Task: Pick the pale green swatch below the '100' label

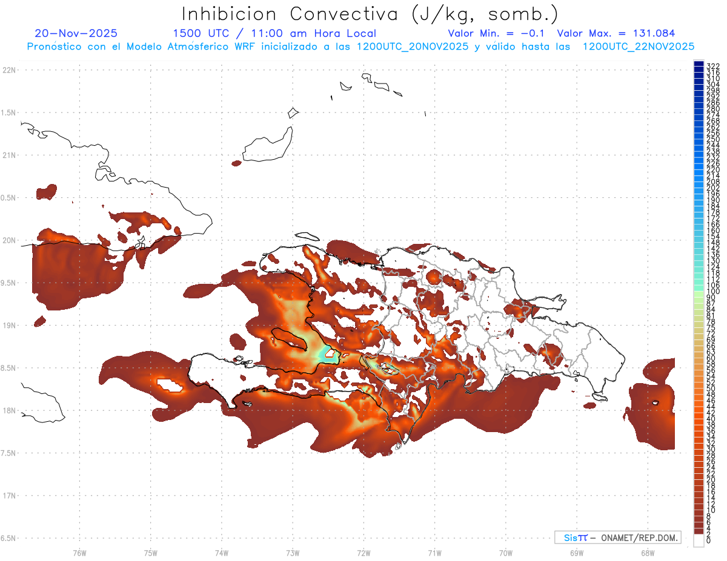Action: 699,295
